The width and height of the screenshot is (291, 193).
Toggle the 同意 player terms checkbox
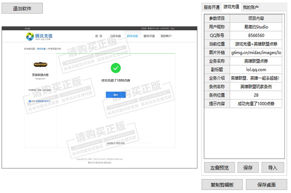(29, 101)
